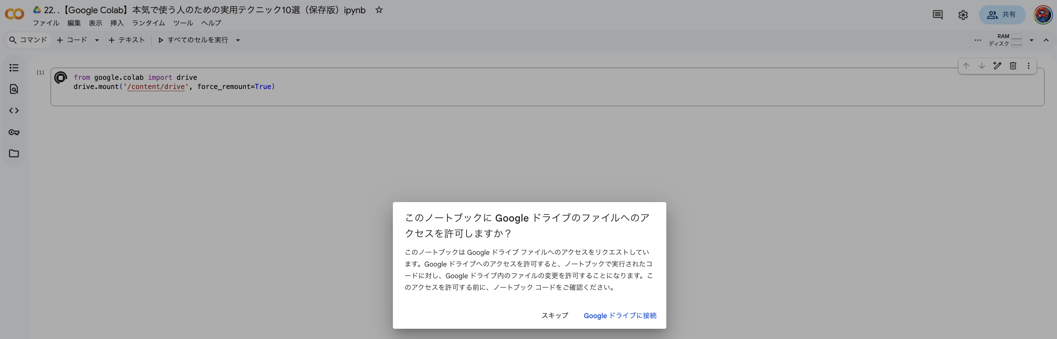Viewport: 1057px width, 339px height.
Task: Open the add code cell dropdown arrow
Action: pos(97,40)
